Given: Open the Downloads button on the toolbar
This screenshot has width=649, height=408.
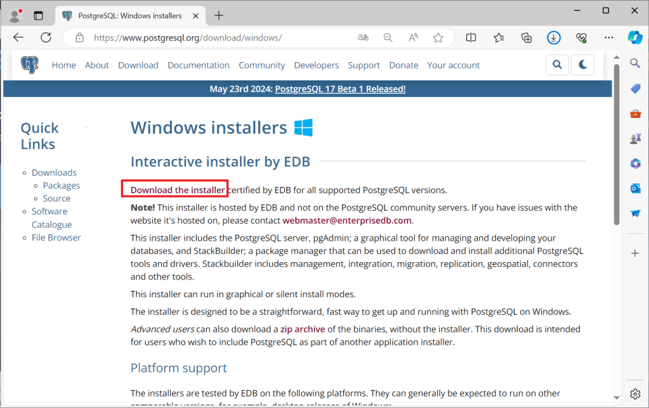Looking at the screenshot, I should pos(553,37).
